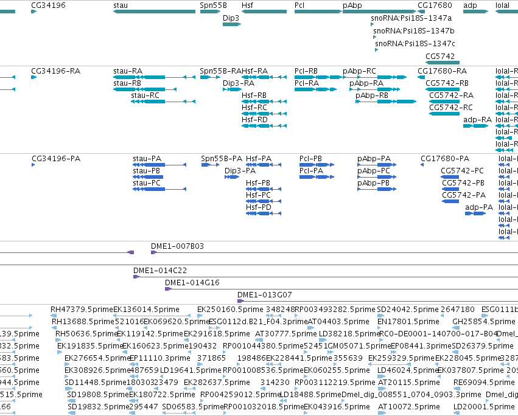
Task: Select the Pcl-RB transcript
Action: (318, 77)
